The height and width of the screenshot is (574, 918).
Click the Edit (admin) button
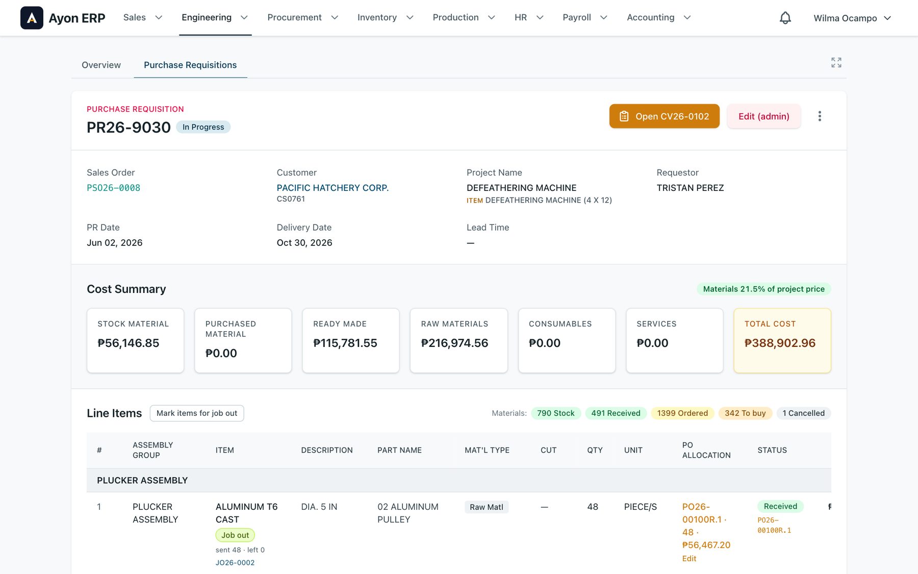(x=764, y=116)
